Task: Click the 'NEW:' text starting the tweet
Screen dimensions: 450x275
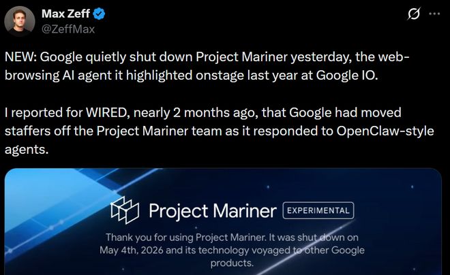Action: click(x=20, y=56)
